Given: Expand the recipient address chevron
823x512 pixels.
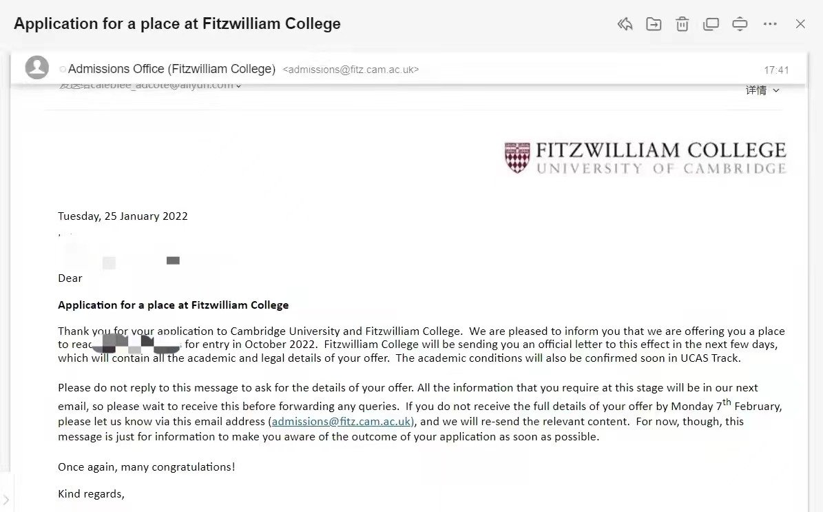Looking at the screenshot, I should pyautogui.click(x=239, y=86).
